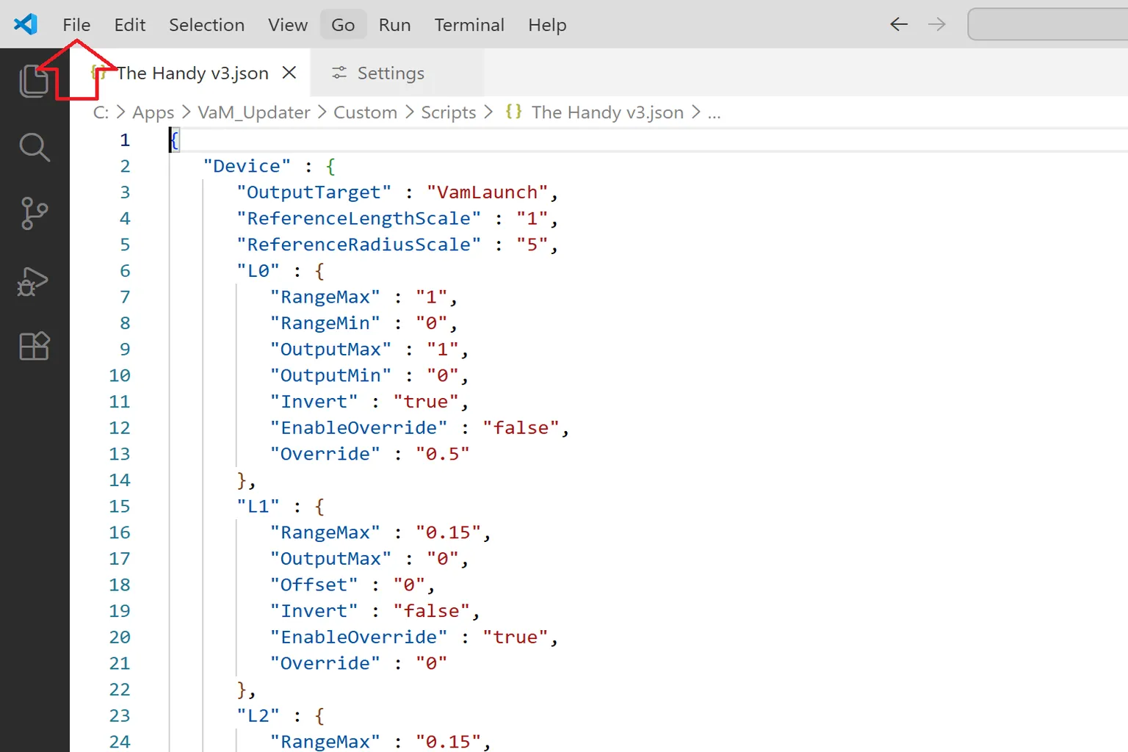Image resolution: width=1128 pixels, height=752 pixels.
Task: Open the Run and Debug view
Action: pos(33,281)
